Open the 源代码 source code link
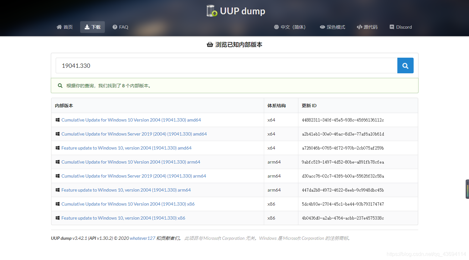Screen dimensions: 469x260 coord(367,27)
